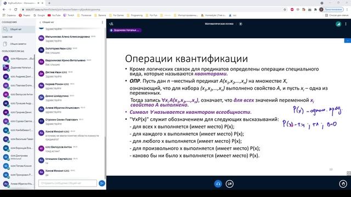
Task: Open the Homestyler bookmark
Action: tap(213, 15)
